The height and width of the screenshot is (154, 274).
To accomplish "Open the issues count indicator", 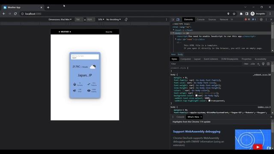I will click(254, 19).
